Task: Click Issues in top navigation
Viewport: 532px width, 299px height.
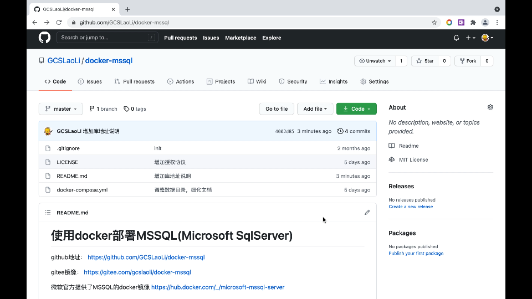Action: click(211, 38)
